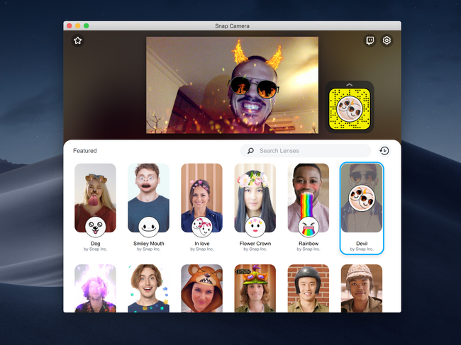This screenshot has height=345, width=461.
Task: Open favorites with the star icon
Action: 77,40
